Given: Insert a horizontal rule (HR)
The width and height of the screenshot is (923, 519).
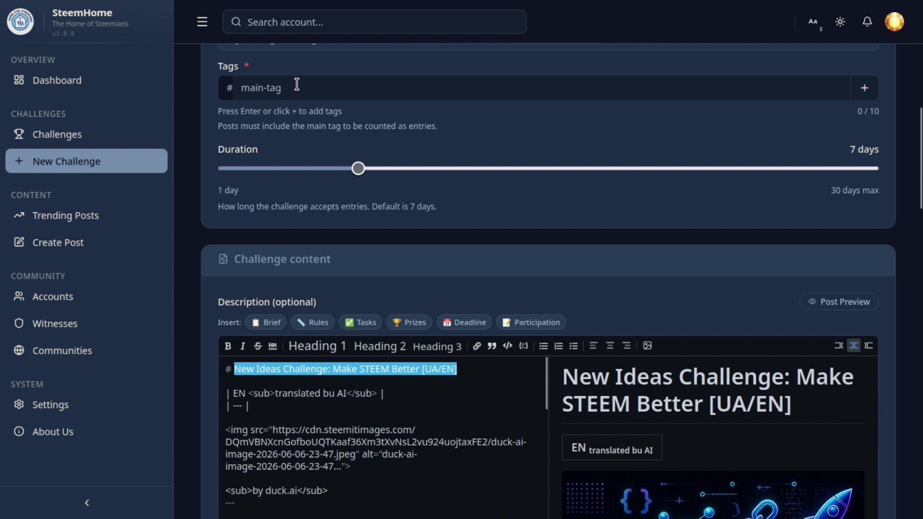Looking at the screenshot, I should pyautogui.click(x=273, y=346).
